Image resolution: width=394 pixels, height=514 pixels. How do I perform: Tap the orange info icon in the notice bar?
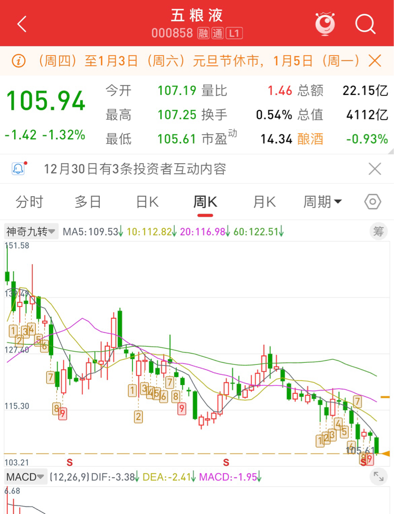click(19, 61)
